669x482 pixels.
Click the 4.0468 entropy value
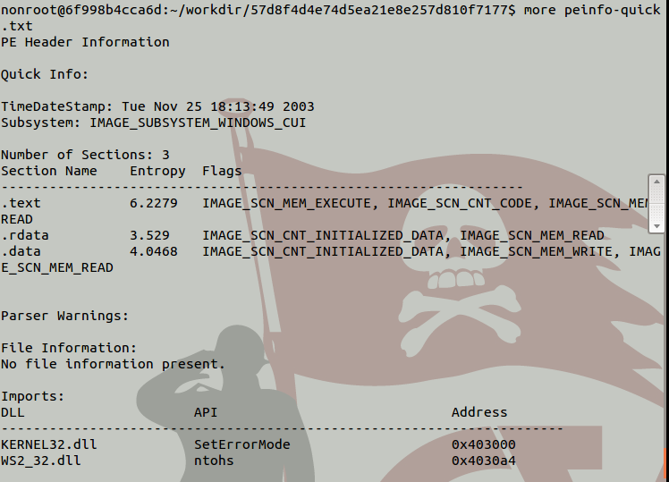[154, 251]
